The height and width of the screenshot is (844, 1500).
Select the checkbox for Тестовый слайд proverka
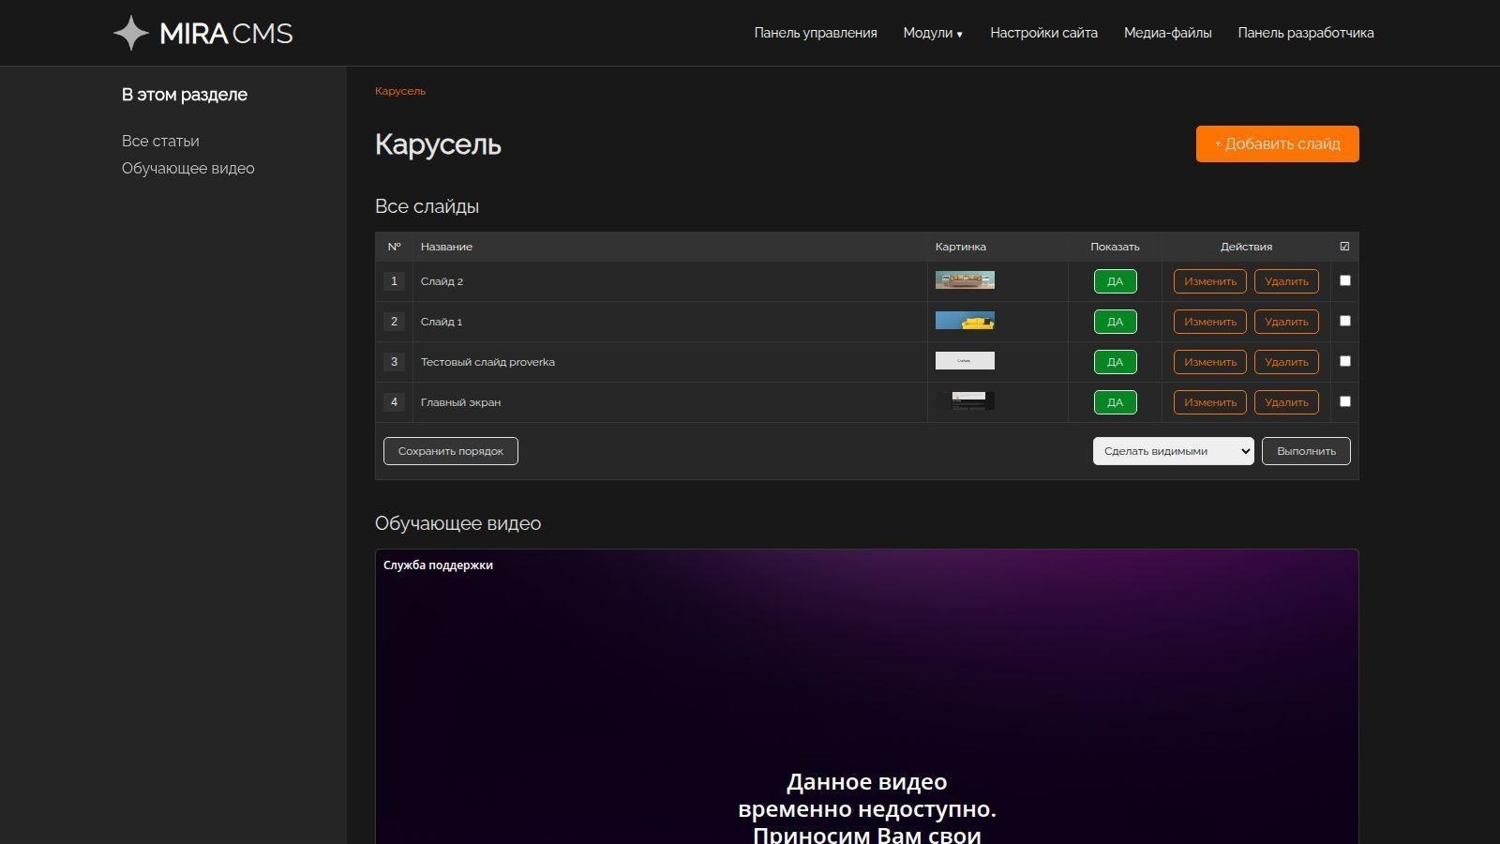click(x=1344, y=361)
